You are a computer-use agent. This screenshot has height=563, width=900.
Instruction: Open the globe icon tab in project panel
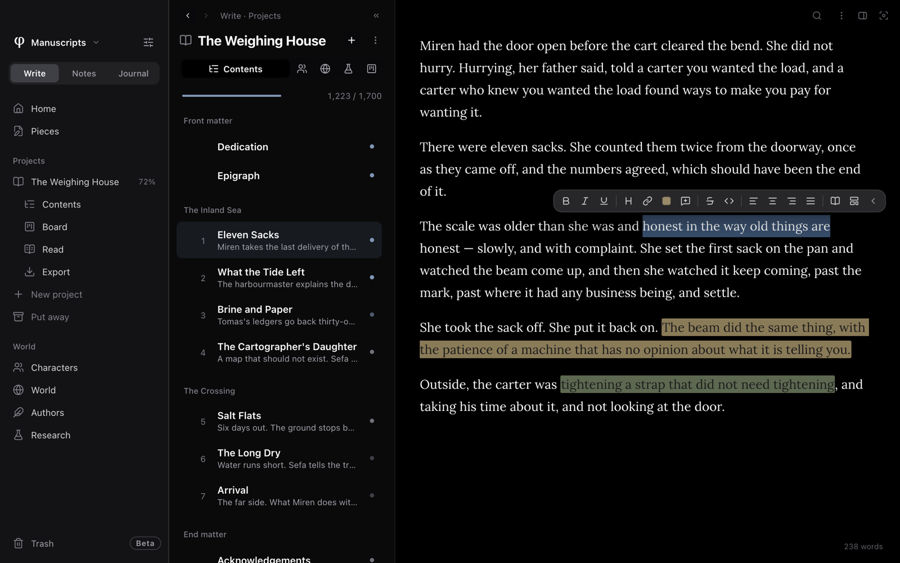coord(325,69)
